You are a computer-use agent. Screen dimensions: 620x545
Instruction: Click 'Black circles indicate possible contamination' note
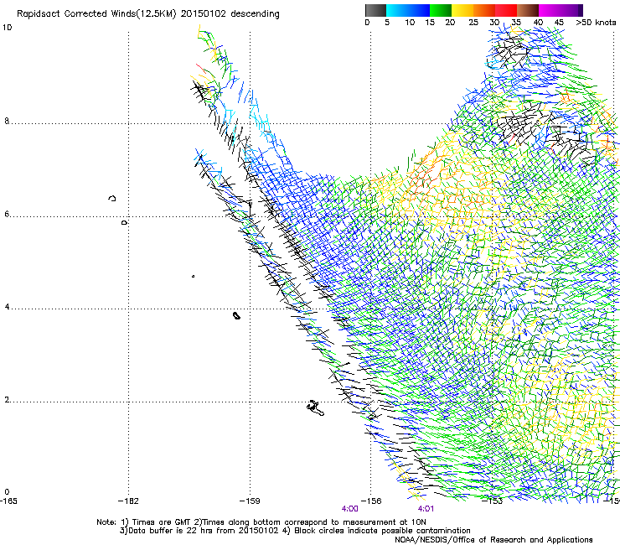(x=382, y=531)
